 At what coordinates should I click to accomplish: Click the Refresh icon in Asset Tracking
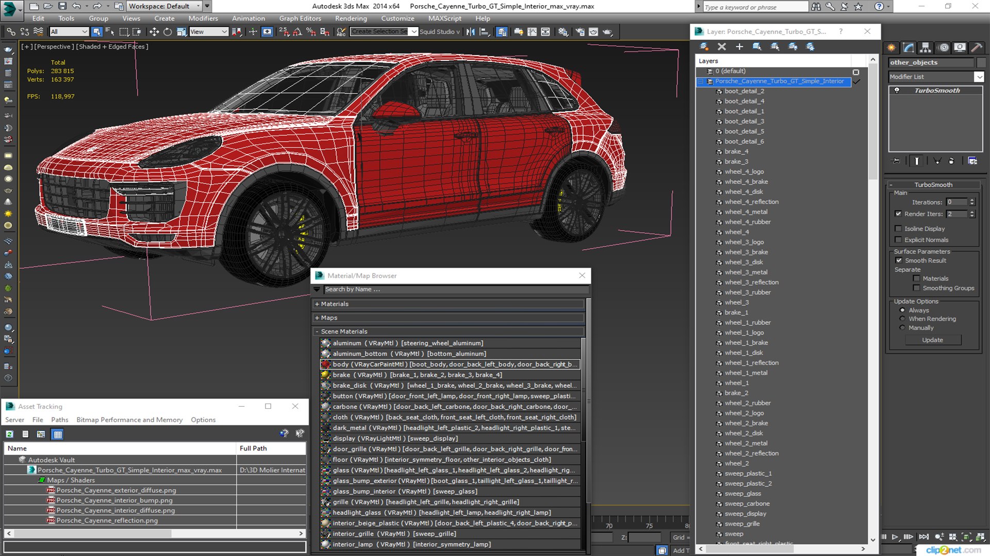(10, 435)
